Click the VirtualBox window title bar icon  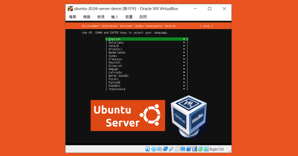pos(70,9)
